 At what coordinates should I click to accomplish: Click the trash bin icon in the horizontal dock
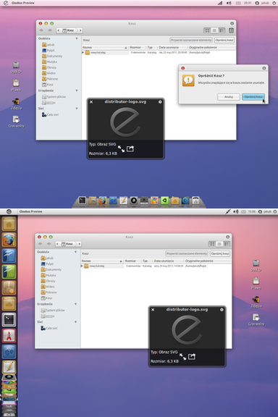(195, 201)
